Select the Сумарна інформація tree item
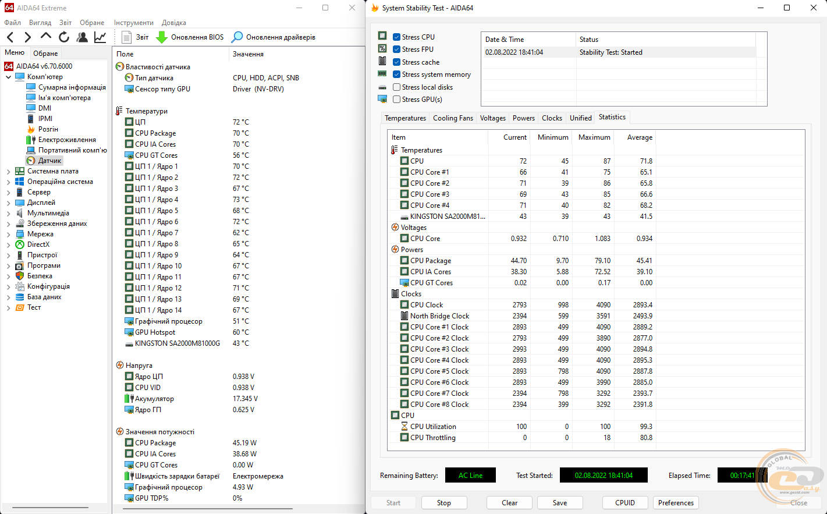The image size is (827, 514). (x=72, y=87)
